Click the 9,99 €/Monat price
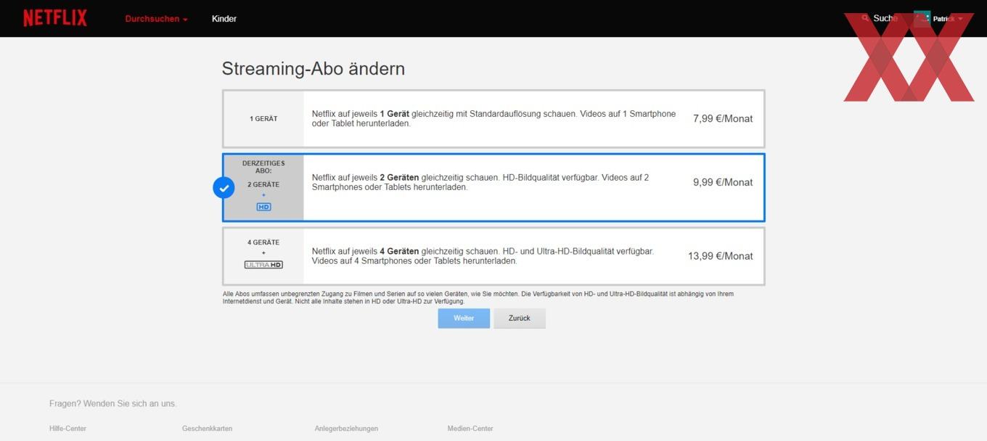The width and height of the screenshot is (987, 441). pyautogui.click(x=723, y=182)
